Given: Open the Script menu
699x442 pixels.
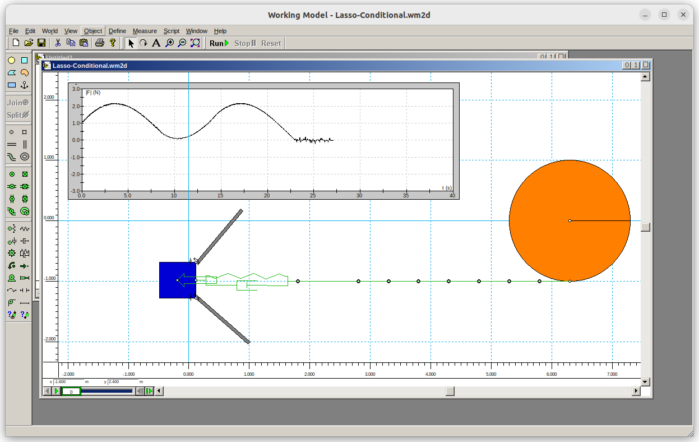Looking at the screenshot, I should [x=171, y=31].
